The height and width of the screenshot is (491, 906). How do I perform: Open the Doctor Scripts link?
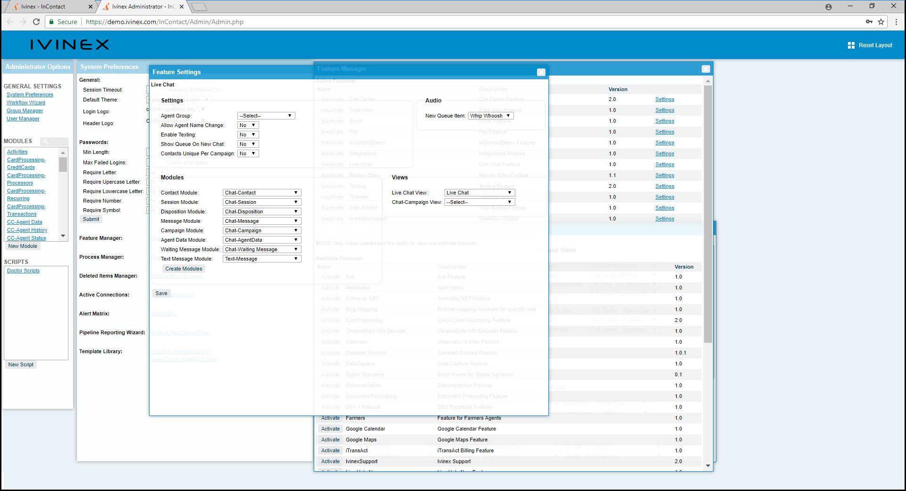pos(23,271)
